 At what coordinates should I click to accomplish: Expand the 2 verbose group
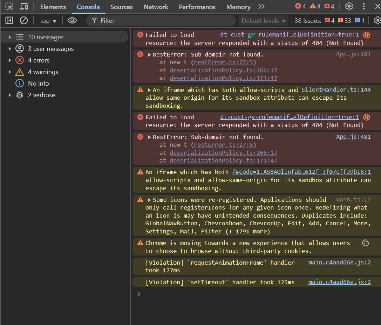[9, 95]
